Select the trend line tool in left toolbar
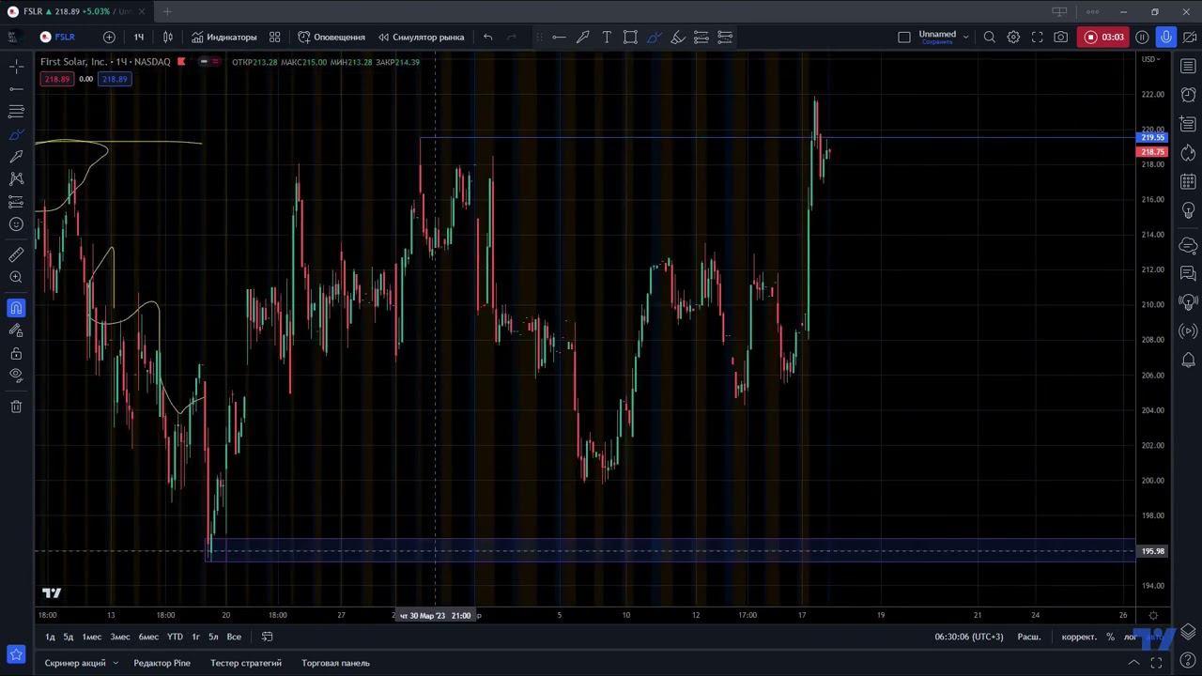This screenshot has width=1202, height=676. (x=16, y=89)
